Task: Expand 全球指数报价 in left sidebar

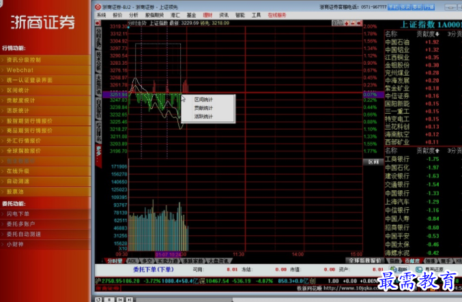Action: [x=45, y=151]
